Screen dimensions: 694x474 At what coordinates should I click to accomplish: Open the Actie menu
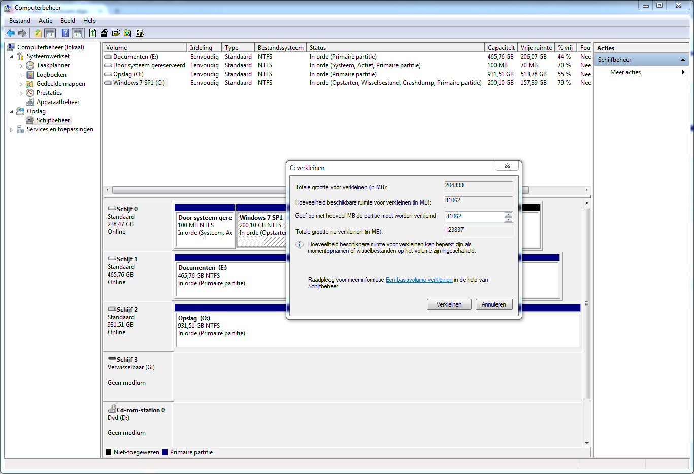[45, 21]
